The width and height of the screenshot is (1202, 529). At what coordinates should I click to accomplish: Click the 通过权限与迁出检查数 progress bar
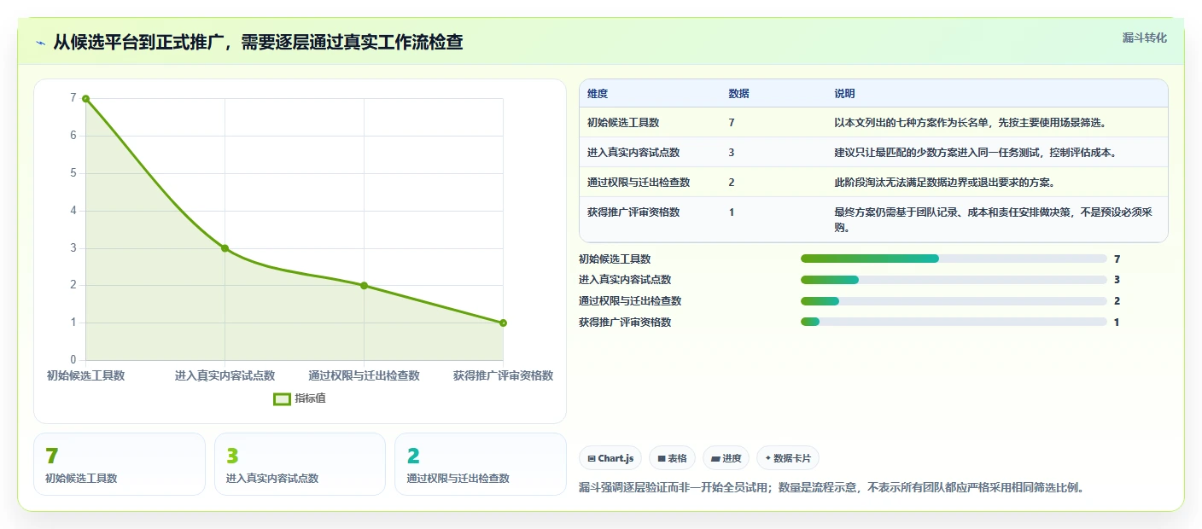click(954, 300)
